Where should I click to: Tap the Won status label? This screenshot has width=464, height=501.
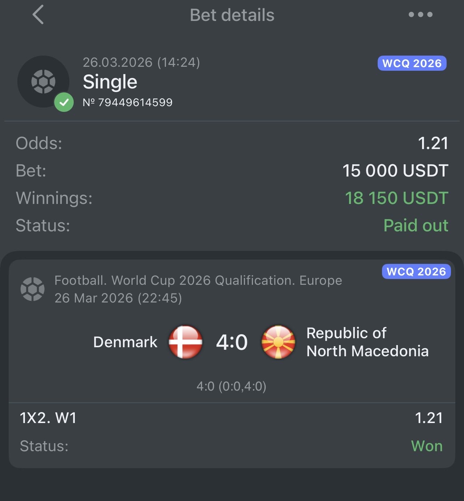tap(427, 446)
